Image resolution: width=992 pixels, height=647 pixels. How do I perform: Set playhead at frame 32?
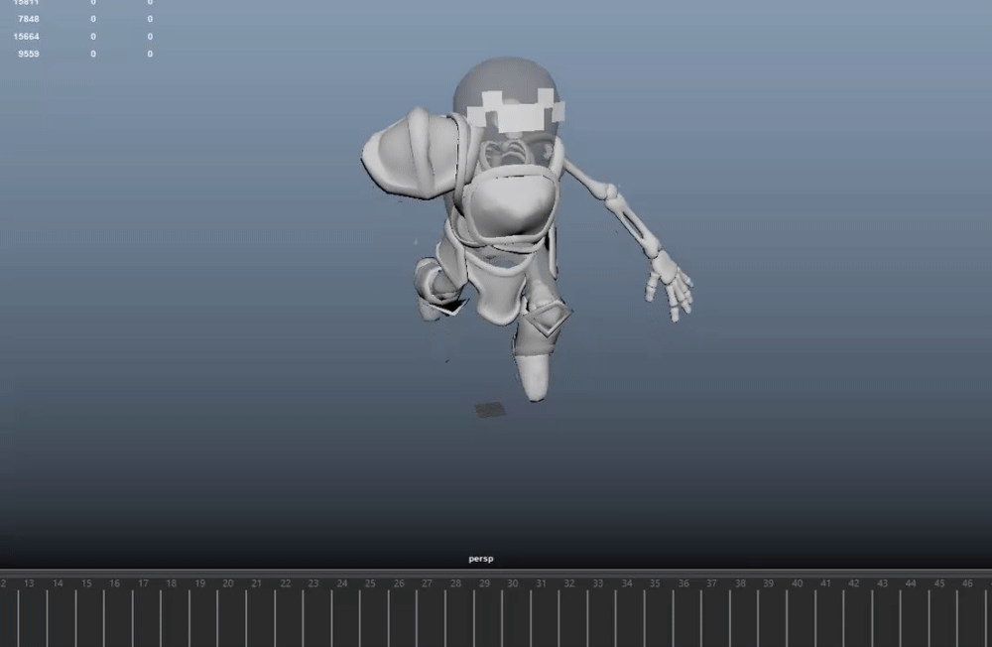click(x=569, y=583)
